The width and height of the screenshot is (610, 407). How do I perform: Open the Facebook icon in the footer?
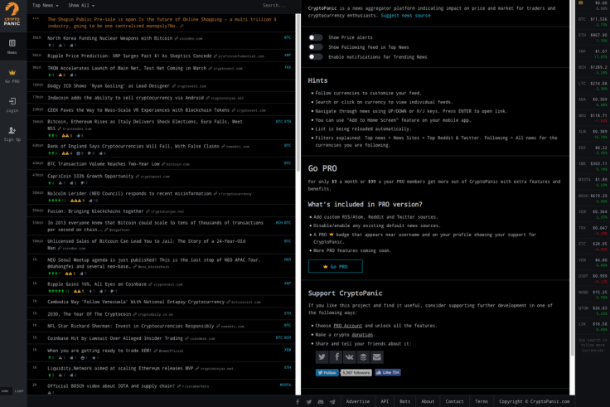pos(298,401)
